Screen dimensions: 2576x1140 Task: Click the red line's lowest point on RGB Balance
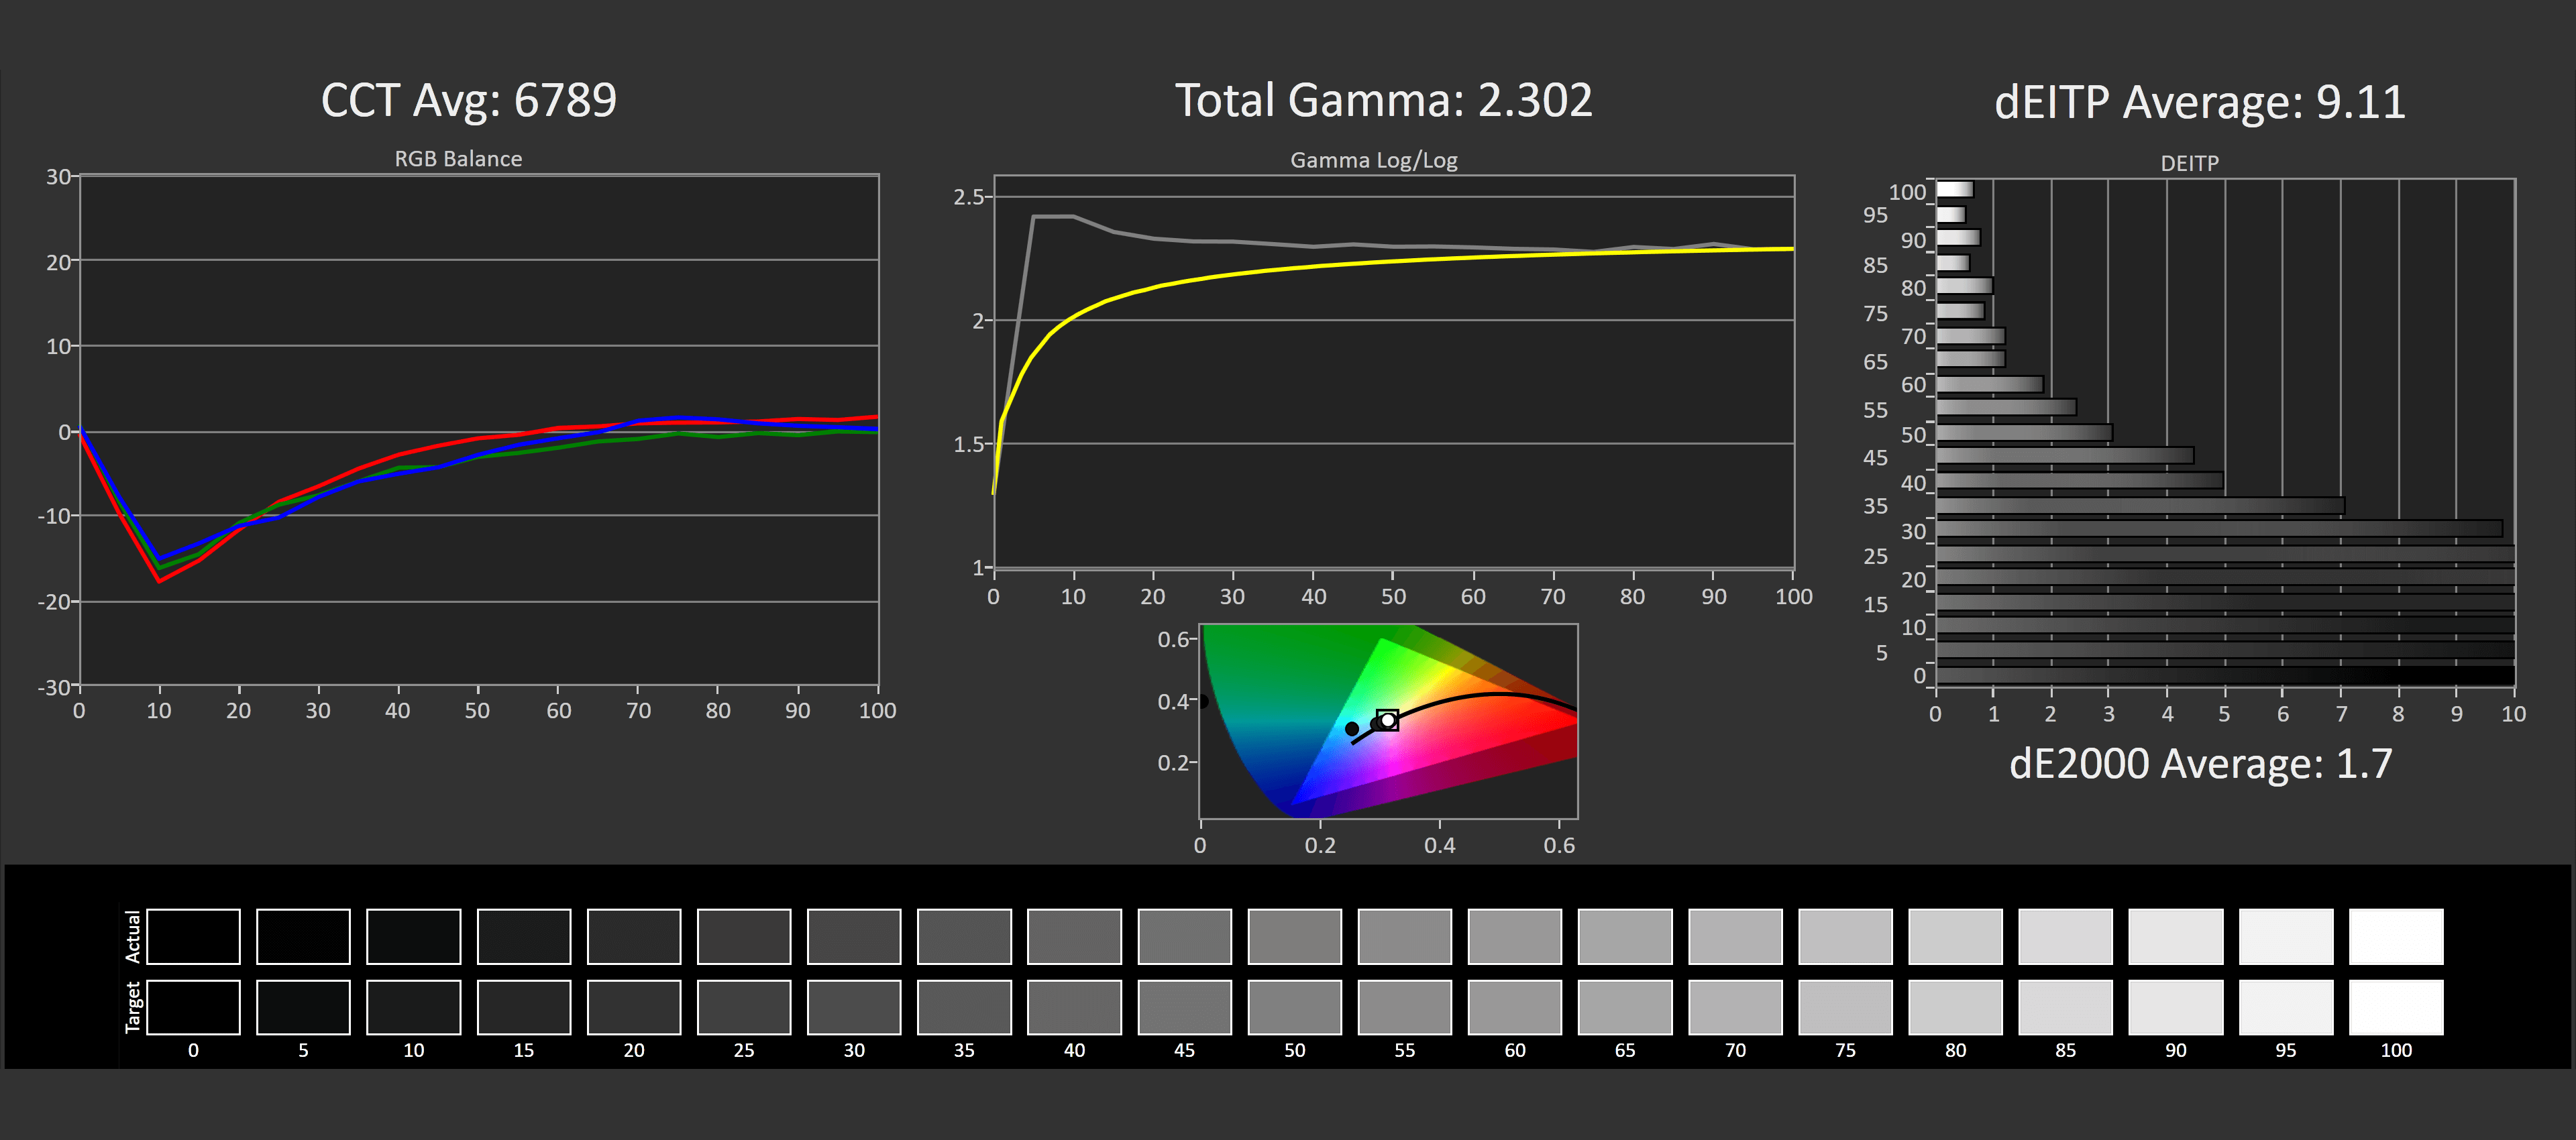click(159, 581)
